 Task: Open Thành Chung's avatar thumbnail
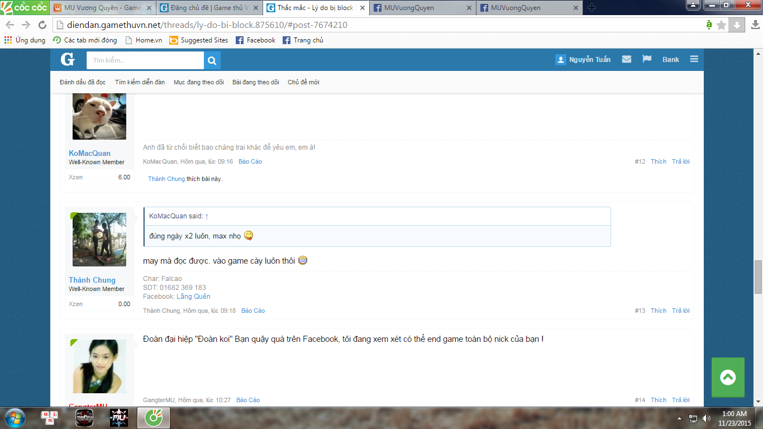point(99,240)
